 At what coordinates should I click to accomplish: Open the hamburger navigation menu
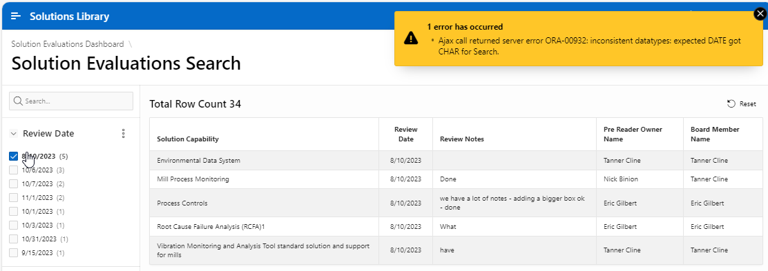pyautogui.click(x=16, y=16)
